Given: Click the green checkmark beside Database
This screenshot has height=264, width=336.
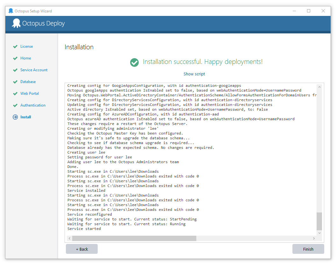Looking at the screenshot, I should pyautogui.click(x=15, y=82).
